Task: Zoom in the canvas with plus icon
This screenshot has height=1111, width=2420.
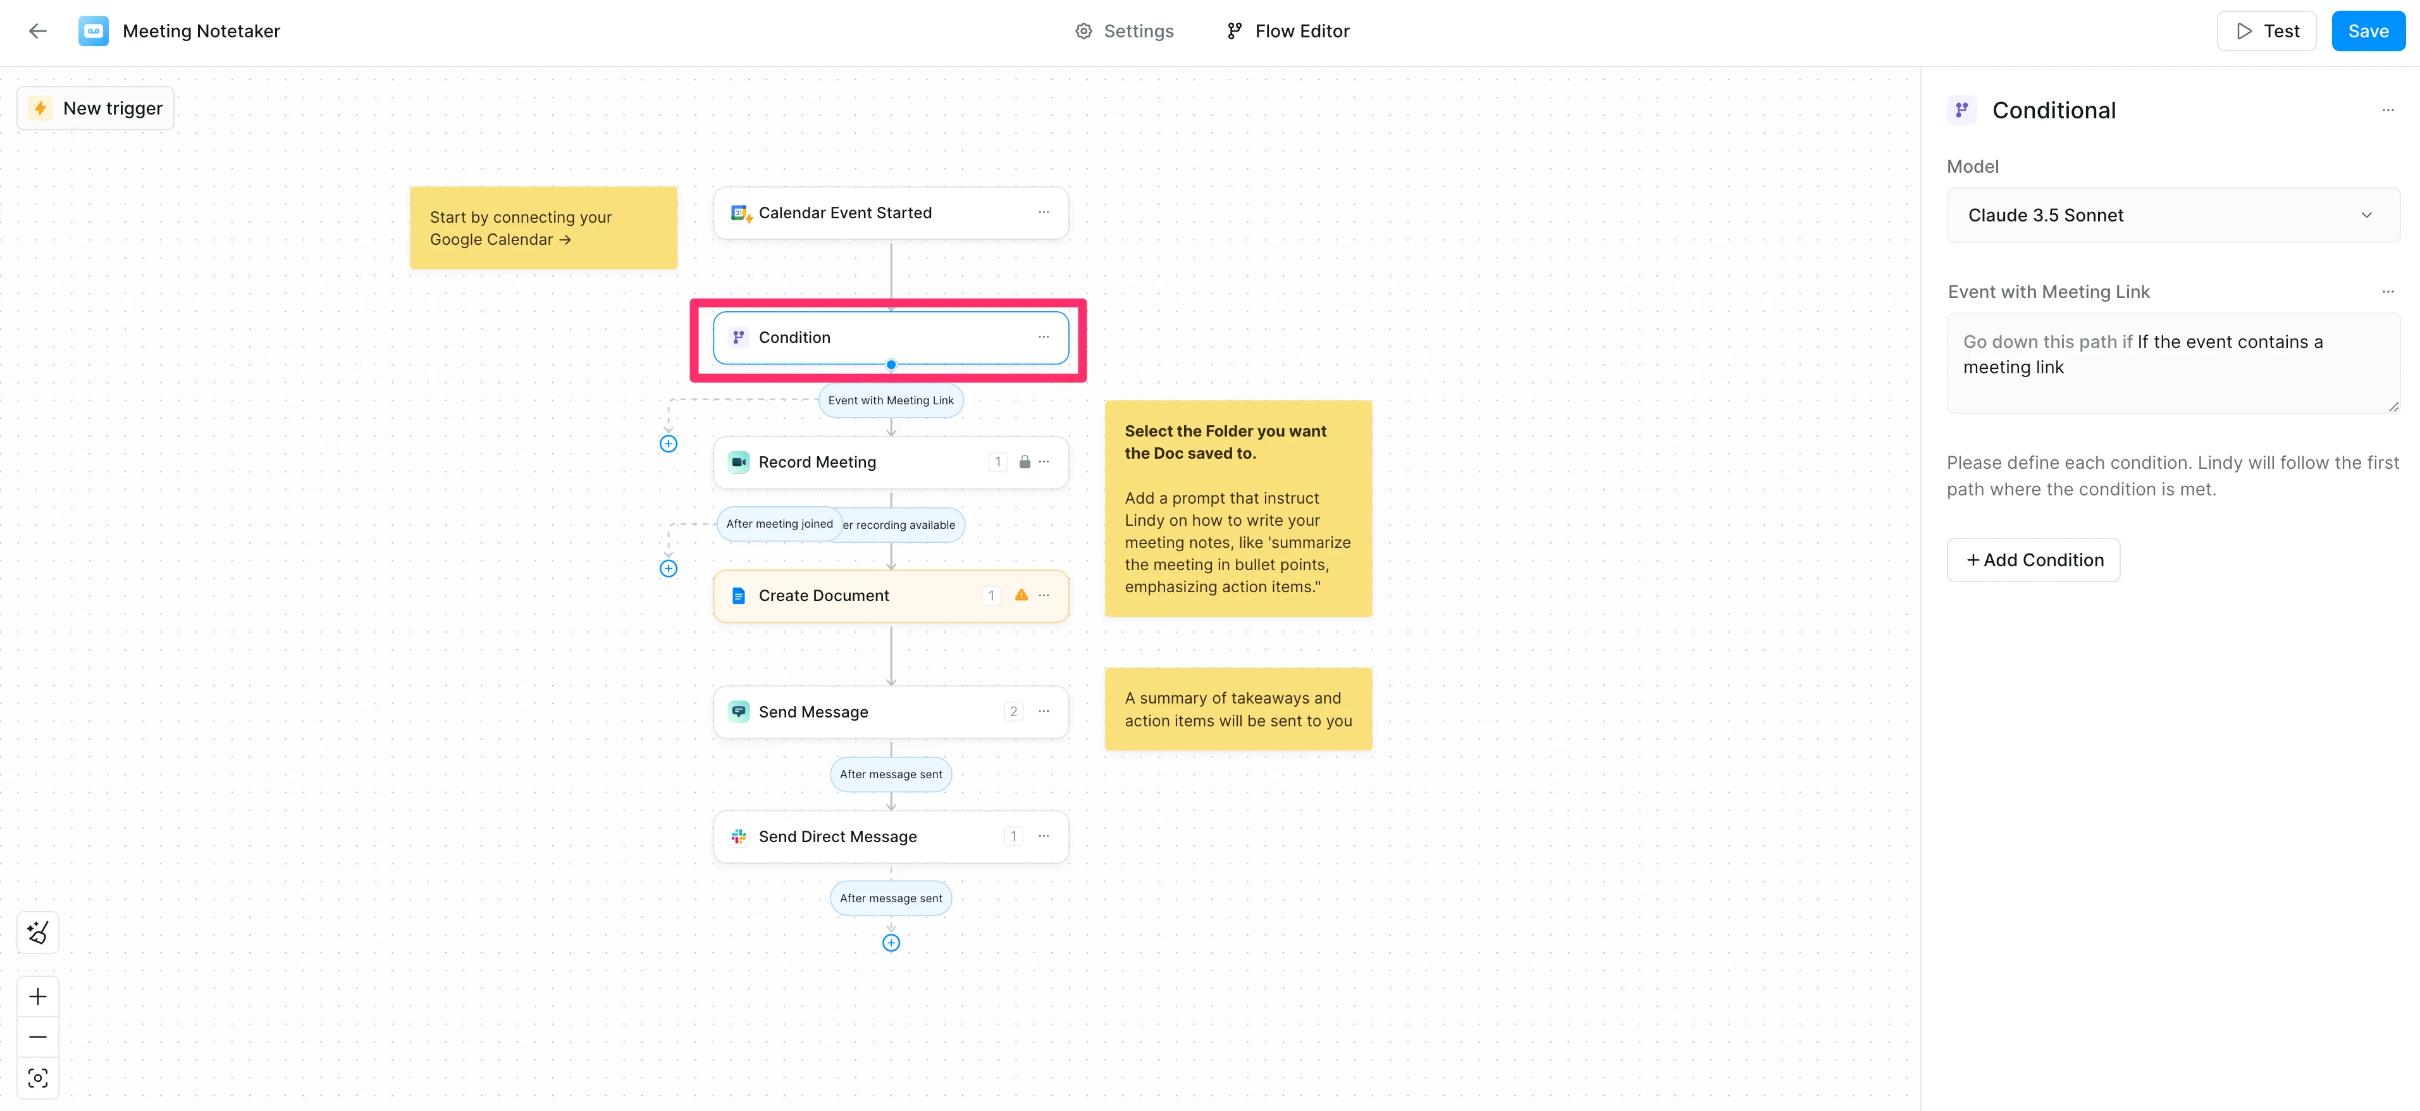Action: 37,996
